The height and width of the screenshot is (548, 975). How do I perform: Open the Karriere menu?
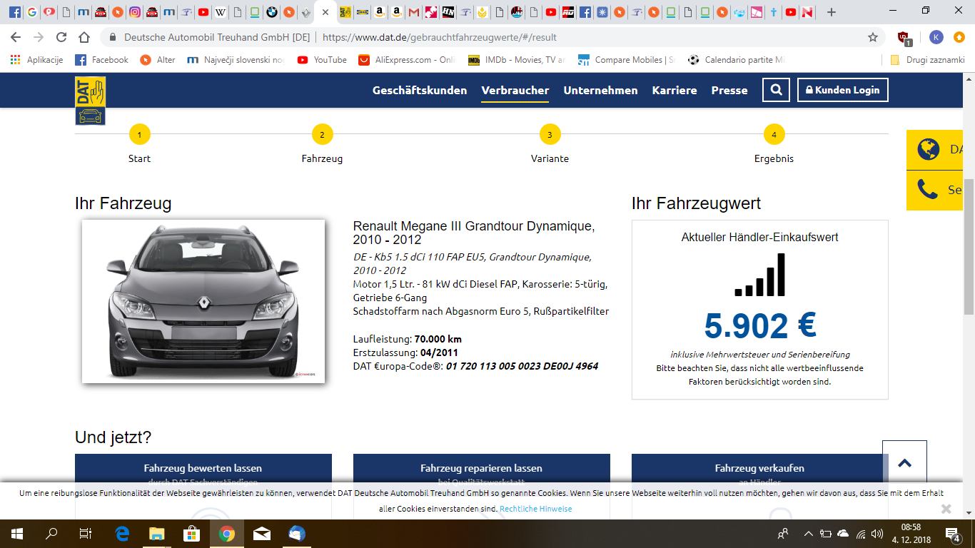675,91
